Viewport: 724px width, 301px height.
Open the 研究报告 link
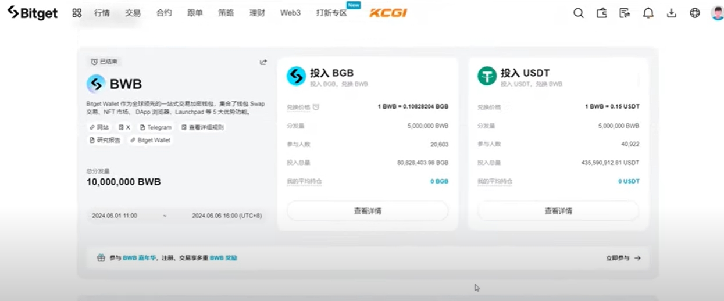pos(105,140)
